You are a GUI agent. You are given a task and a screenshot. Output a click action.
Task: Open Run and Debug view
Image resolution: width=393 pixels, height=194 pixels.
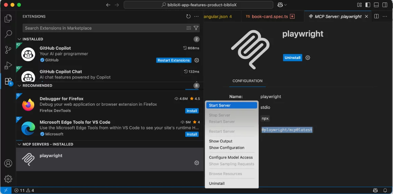[8, 65]
